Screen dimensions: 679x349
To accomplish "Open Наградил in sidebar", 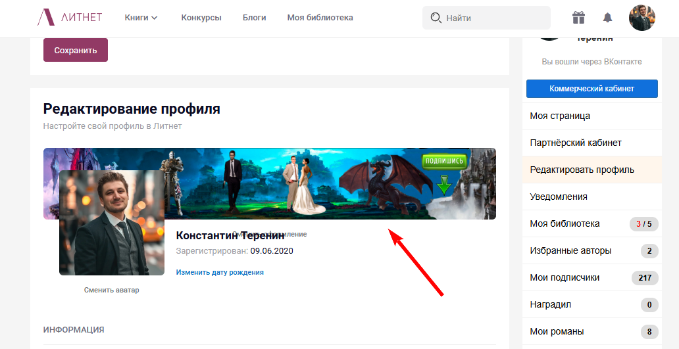I will (592, 304).
